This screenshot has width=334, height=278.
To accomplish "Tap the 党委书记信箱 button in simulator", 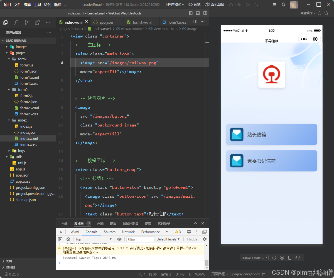I will point(272,161).
